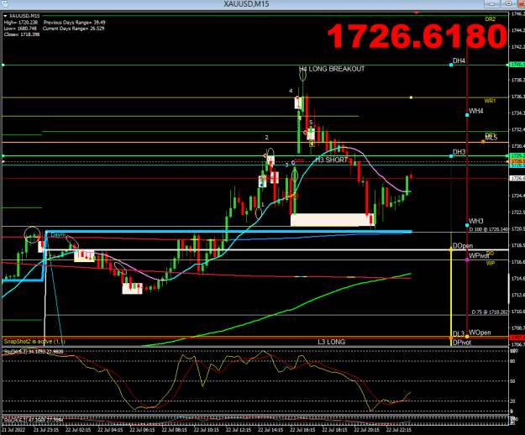Click the 'H3 SHORT' label
The height and width of the screenshot is (435, 525).
point(332,160)
